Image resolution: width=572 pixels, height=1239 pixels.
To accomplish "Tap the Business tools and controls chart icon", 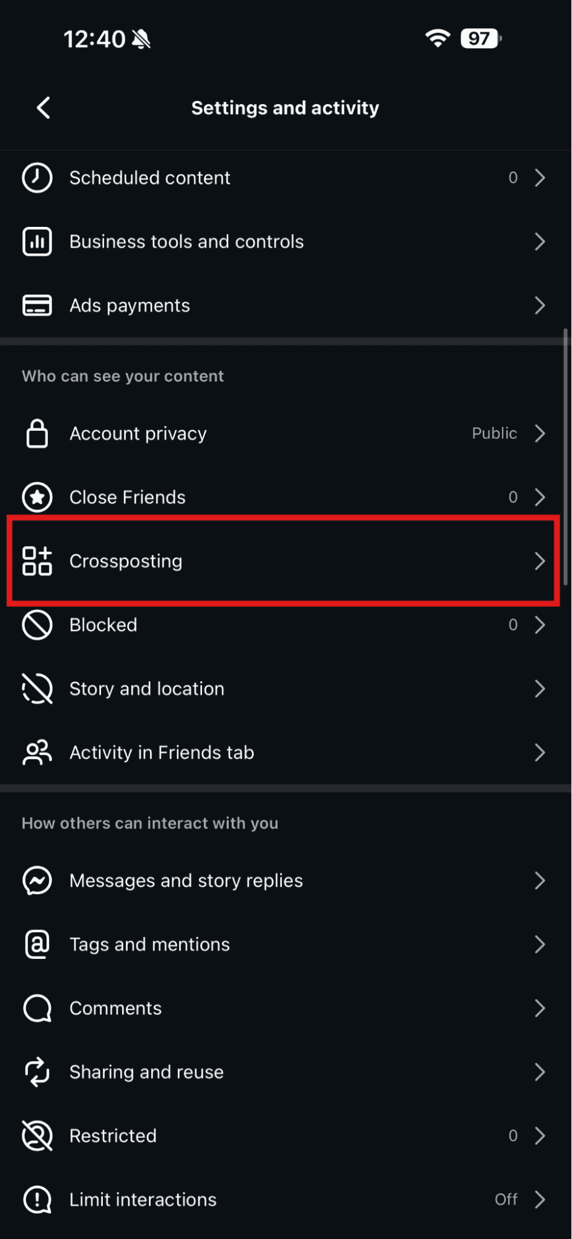I will [37, 242].
